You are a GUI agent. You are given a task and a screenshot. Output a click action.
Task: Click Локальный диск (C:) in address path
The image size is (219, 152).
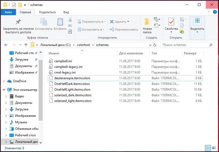tap(55, 45)
